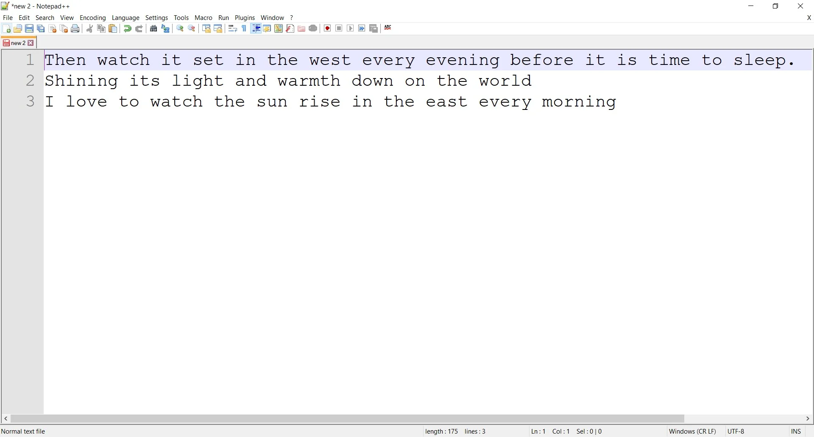Click the X at menu bar's right end

coord(809,18)
